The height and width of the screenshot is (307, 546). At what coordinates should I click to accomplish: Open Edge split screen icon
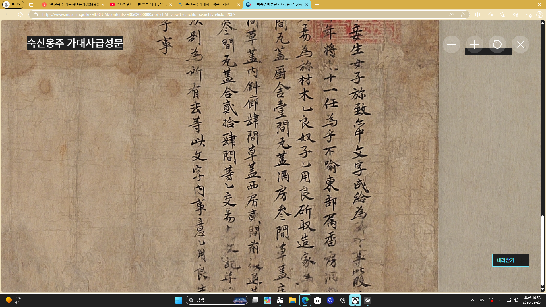click(x=477, y=14)
